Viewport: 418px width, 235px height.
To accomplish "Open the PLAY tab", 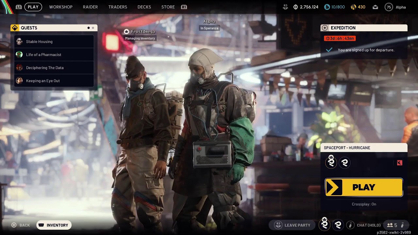I will (x=33, y=7).
